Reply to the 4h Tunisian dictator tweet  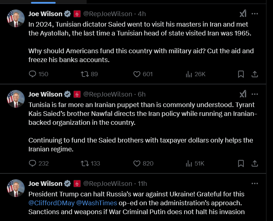pyautogui.click(x=33, y=74)
